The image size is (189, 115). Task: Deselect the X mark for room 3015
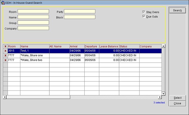tap(5, 51)
